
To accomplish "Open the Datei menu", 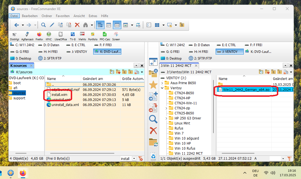I will pyautogui.click(x=14, y=16).
